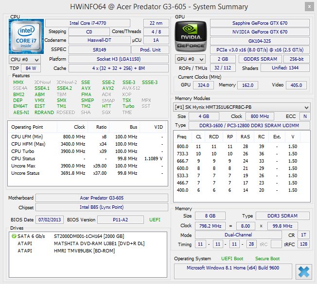This screenshot has height=284, width=317.
Task: Click the DDR3-1600 / PC3-12800 type field
Action: coord(249,126)
